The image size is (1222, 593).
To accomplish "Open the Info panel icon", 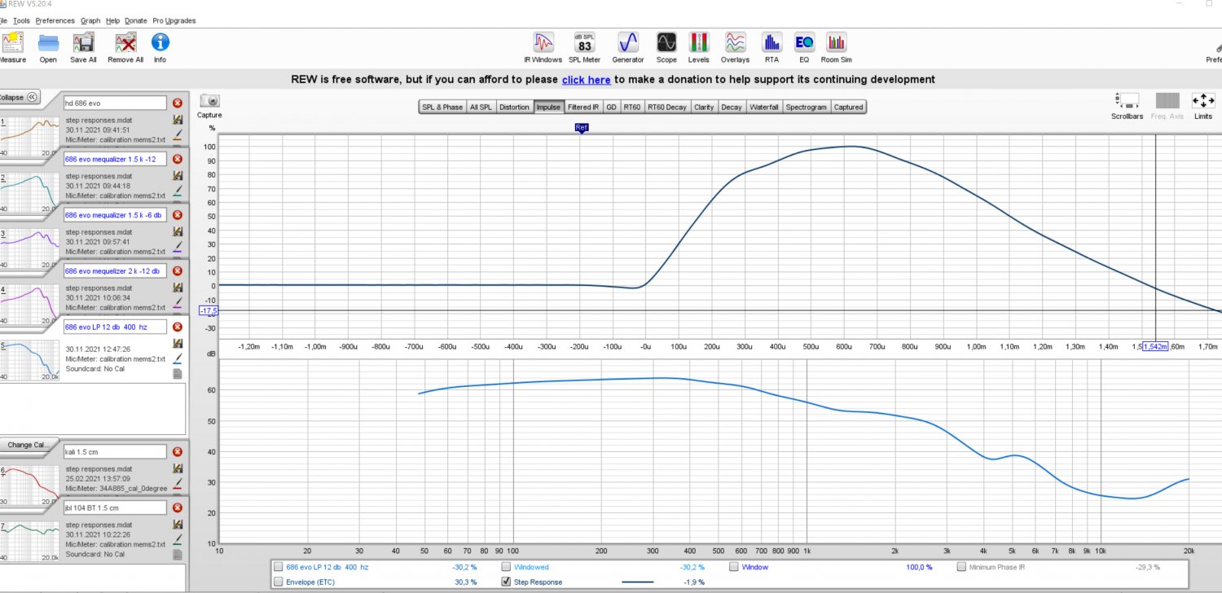I will pyautogui.click(x=160, y=42).
